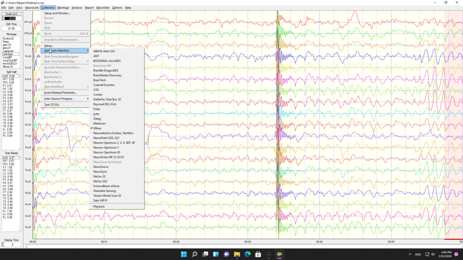Show hidden tray icons chevron

point(410,254)
